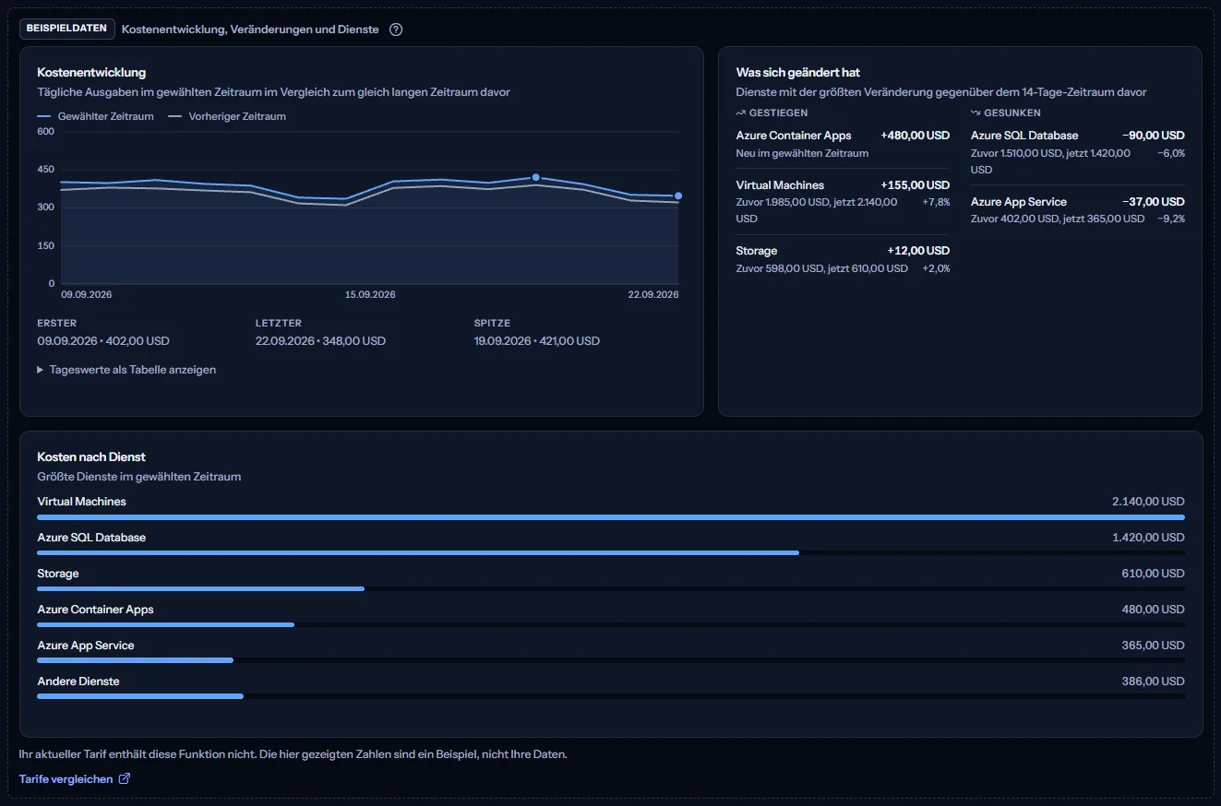Image resolution: width=1221 pixels, height=806 pixels.
Task: Select the last chart point on 22.09.2026
Action: click(678, 196)
